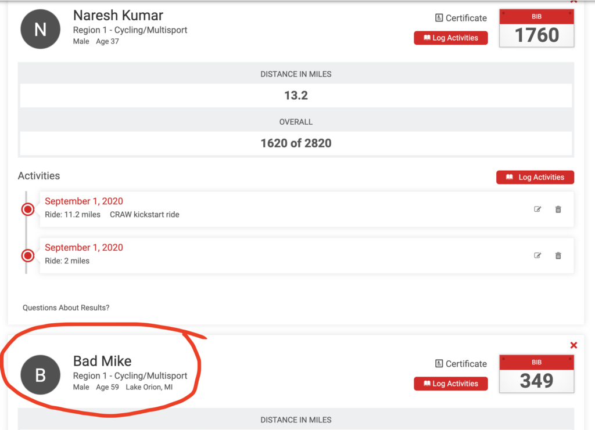595x430 pixels.
Task: Click the timeline marker for the 11.2 miles ride
Action: (28, 209)
